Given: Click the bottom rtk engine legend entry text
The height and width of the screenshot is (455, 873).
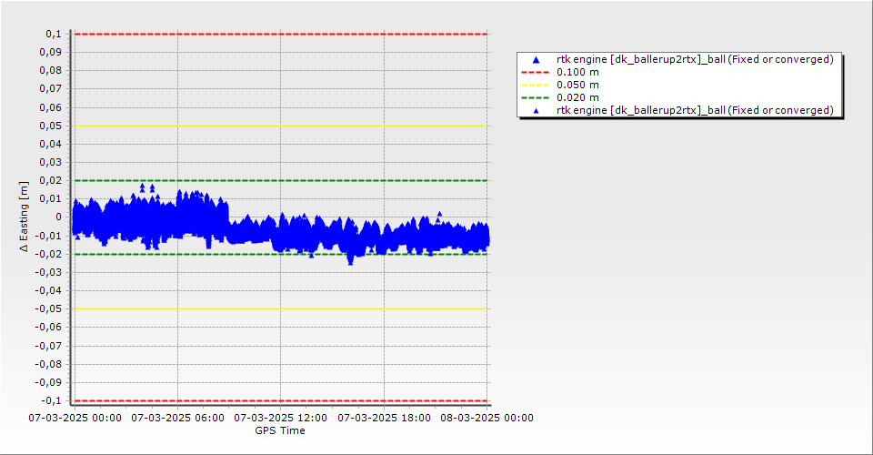Looking at the screenshot, I should (x=695, y=110).
